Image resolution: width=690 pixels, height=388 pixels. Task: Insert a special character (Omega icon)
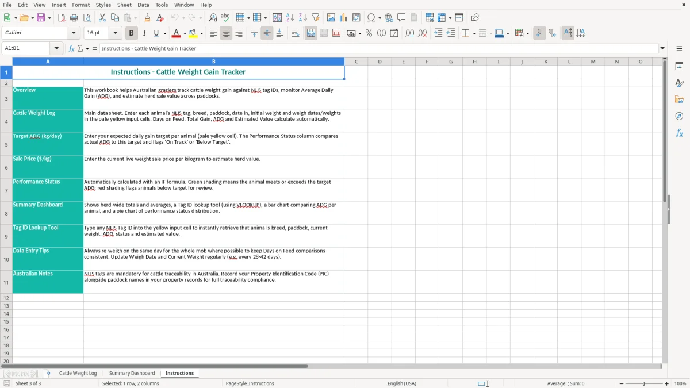coord(371,18)
